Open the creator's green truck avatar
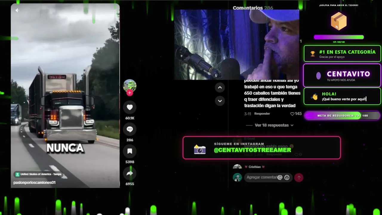Screen dimensions: 382x215 coord(130,86)
